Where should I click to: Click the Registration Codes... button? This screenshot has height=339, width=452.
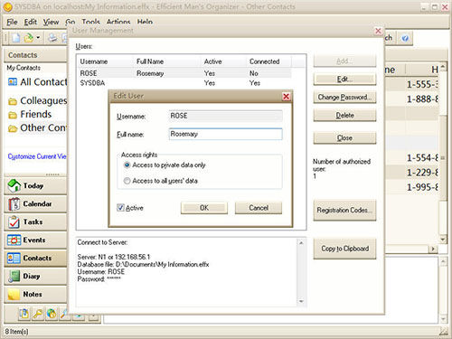click(344, 211)
